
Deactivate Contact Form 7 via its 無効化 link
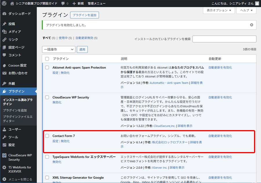65,141
